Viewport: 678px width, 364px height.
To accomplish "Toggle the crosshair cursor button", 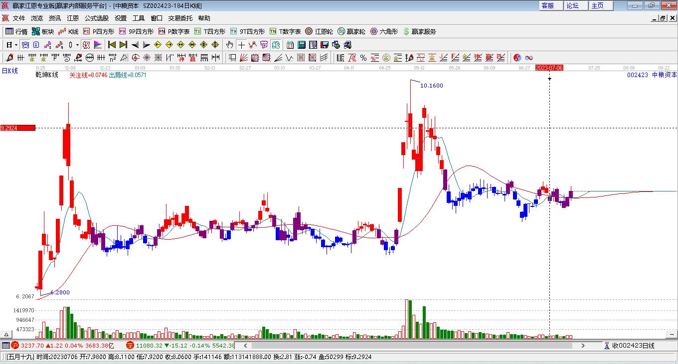I will coord(241,45).
